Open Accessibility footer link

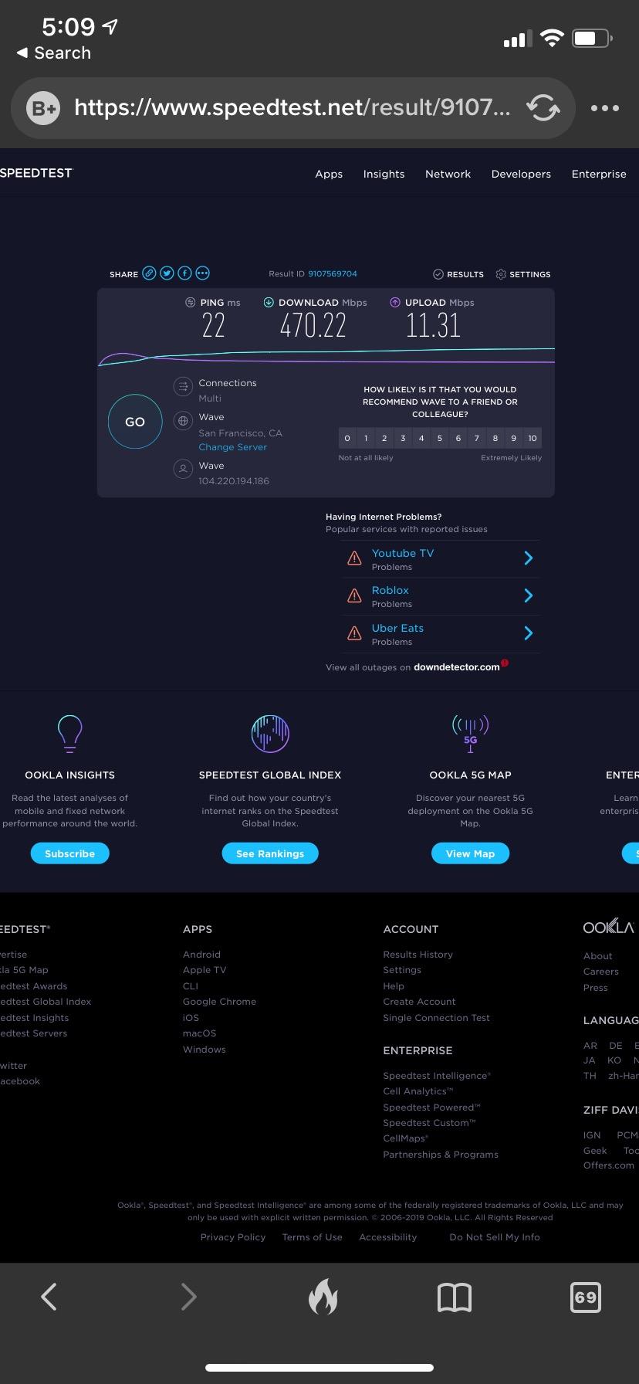coord(388,1237)
